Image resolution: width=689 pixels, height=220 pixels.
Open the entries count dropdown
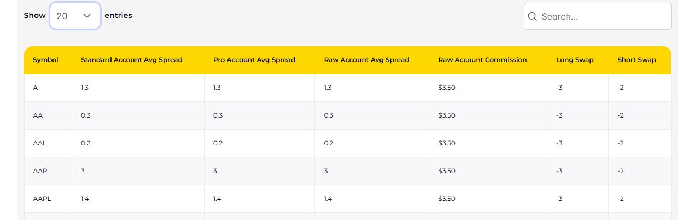tap(75, 16)
